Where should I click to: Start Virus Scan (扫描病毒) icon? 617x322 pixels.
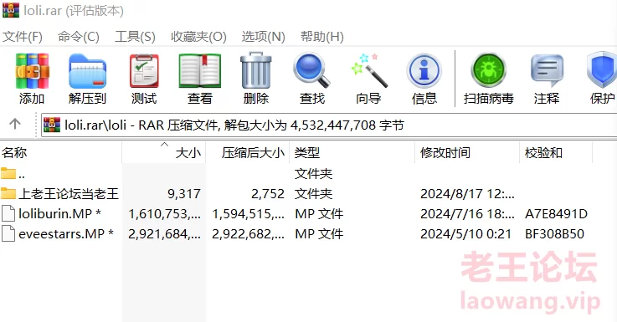pyautogui.click(x=488, y=71)
